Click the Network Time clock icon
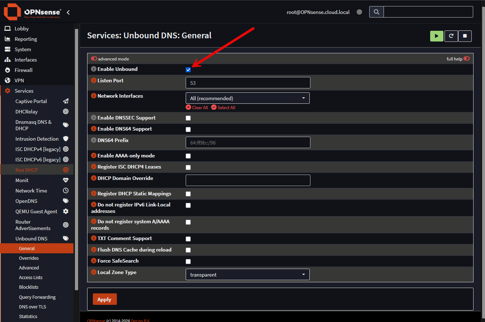 66,191
